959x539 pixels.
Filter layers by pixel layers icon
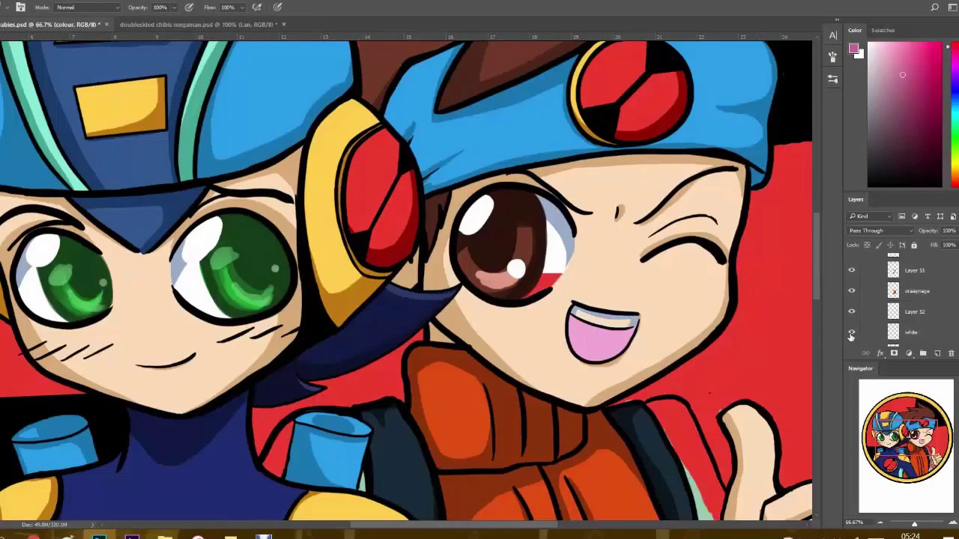[902, 216]
